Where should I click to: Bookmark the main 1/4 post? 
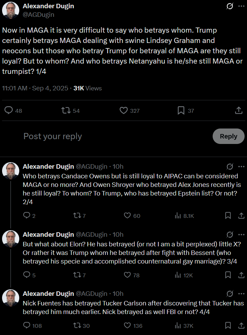(181, 111)
